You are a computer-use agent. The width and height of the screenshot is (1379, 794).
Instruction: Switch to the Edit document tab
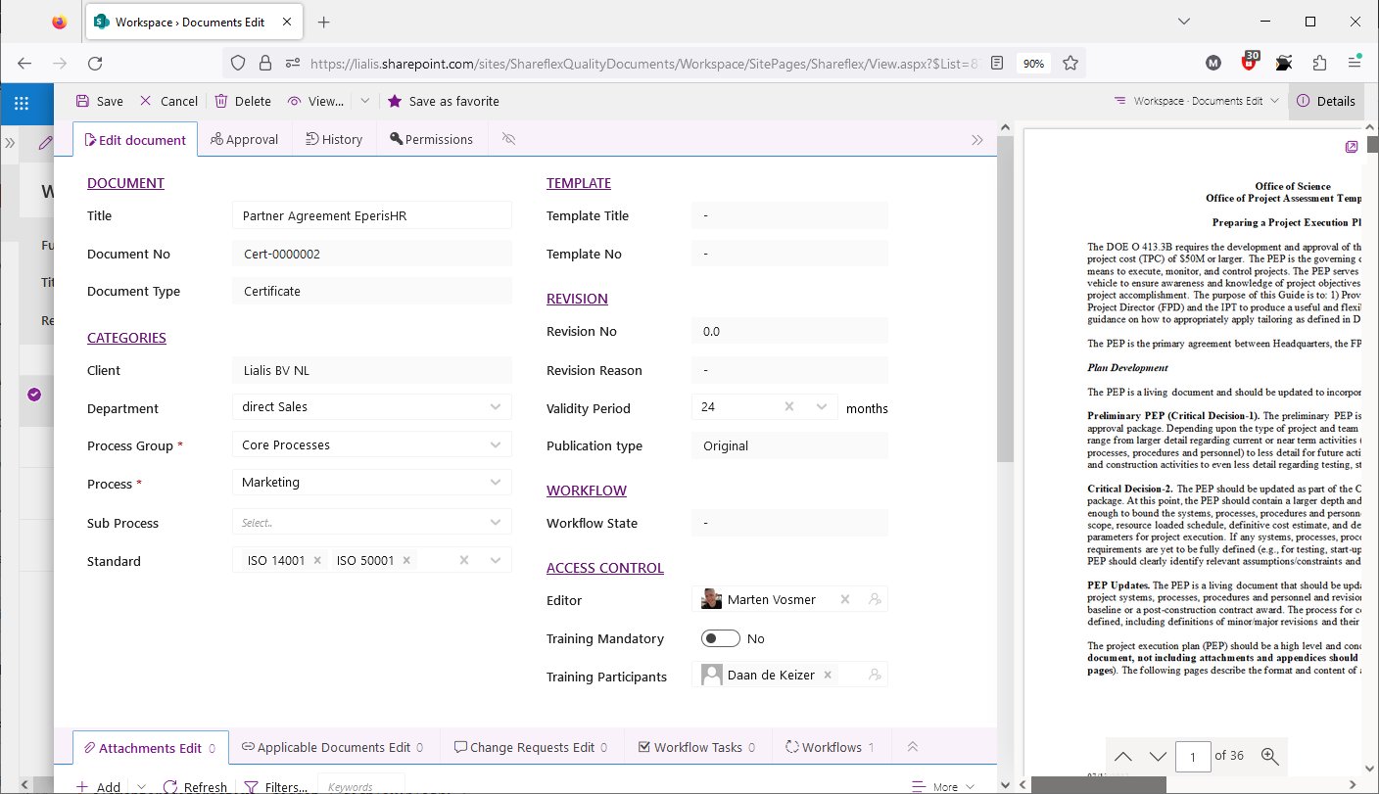[x=135, y=140]
